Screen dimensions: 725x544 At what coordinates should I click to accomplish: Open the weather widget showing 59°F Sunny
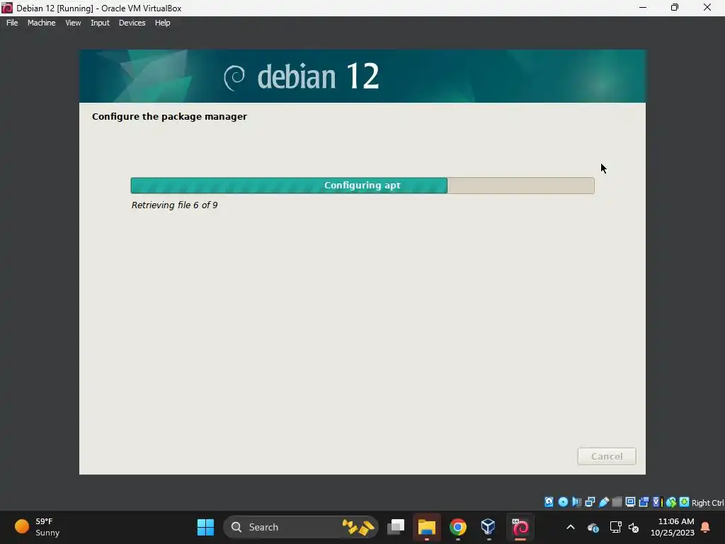(38, 527)
